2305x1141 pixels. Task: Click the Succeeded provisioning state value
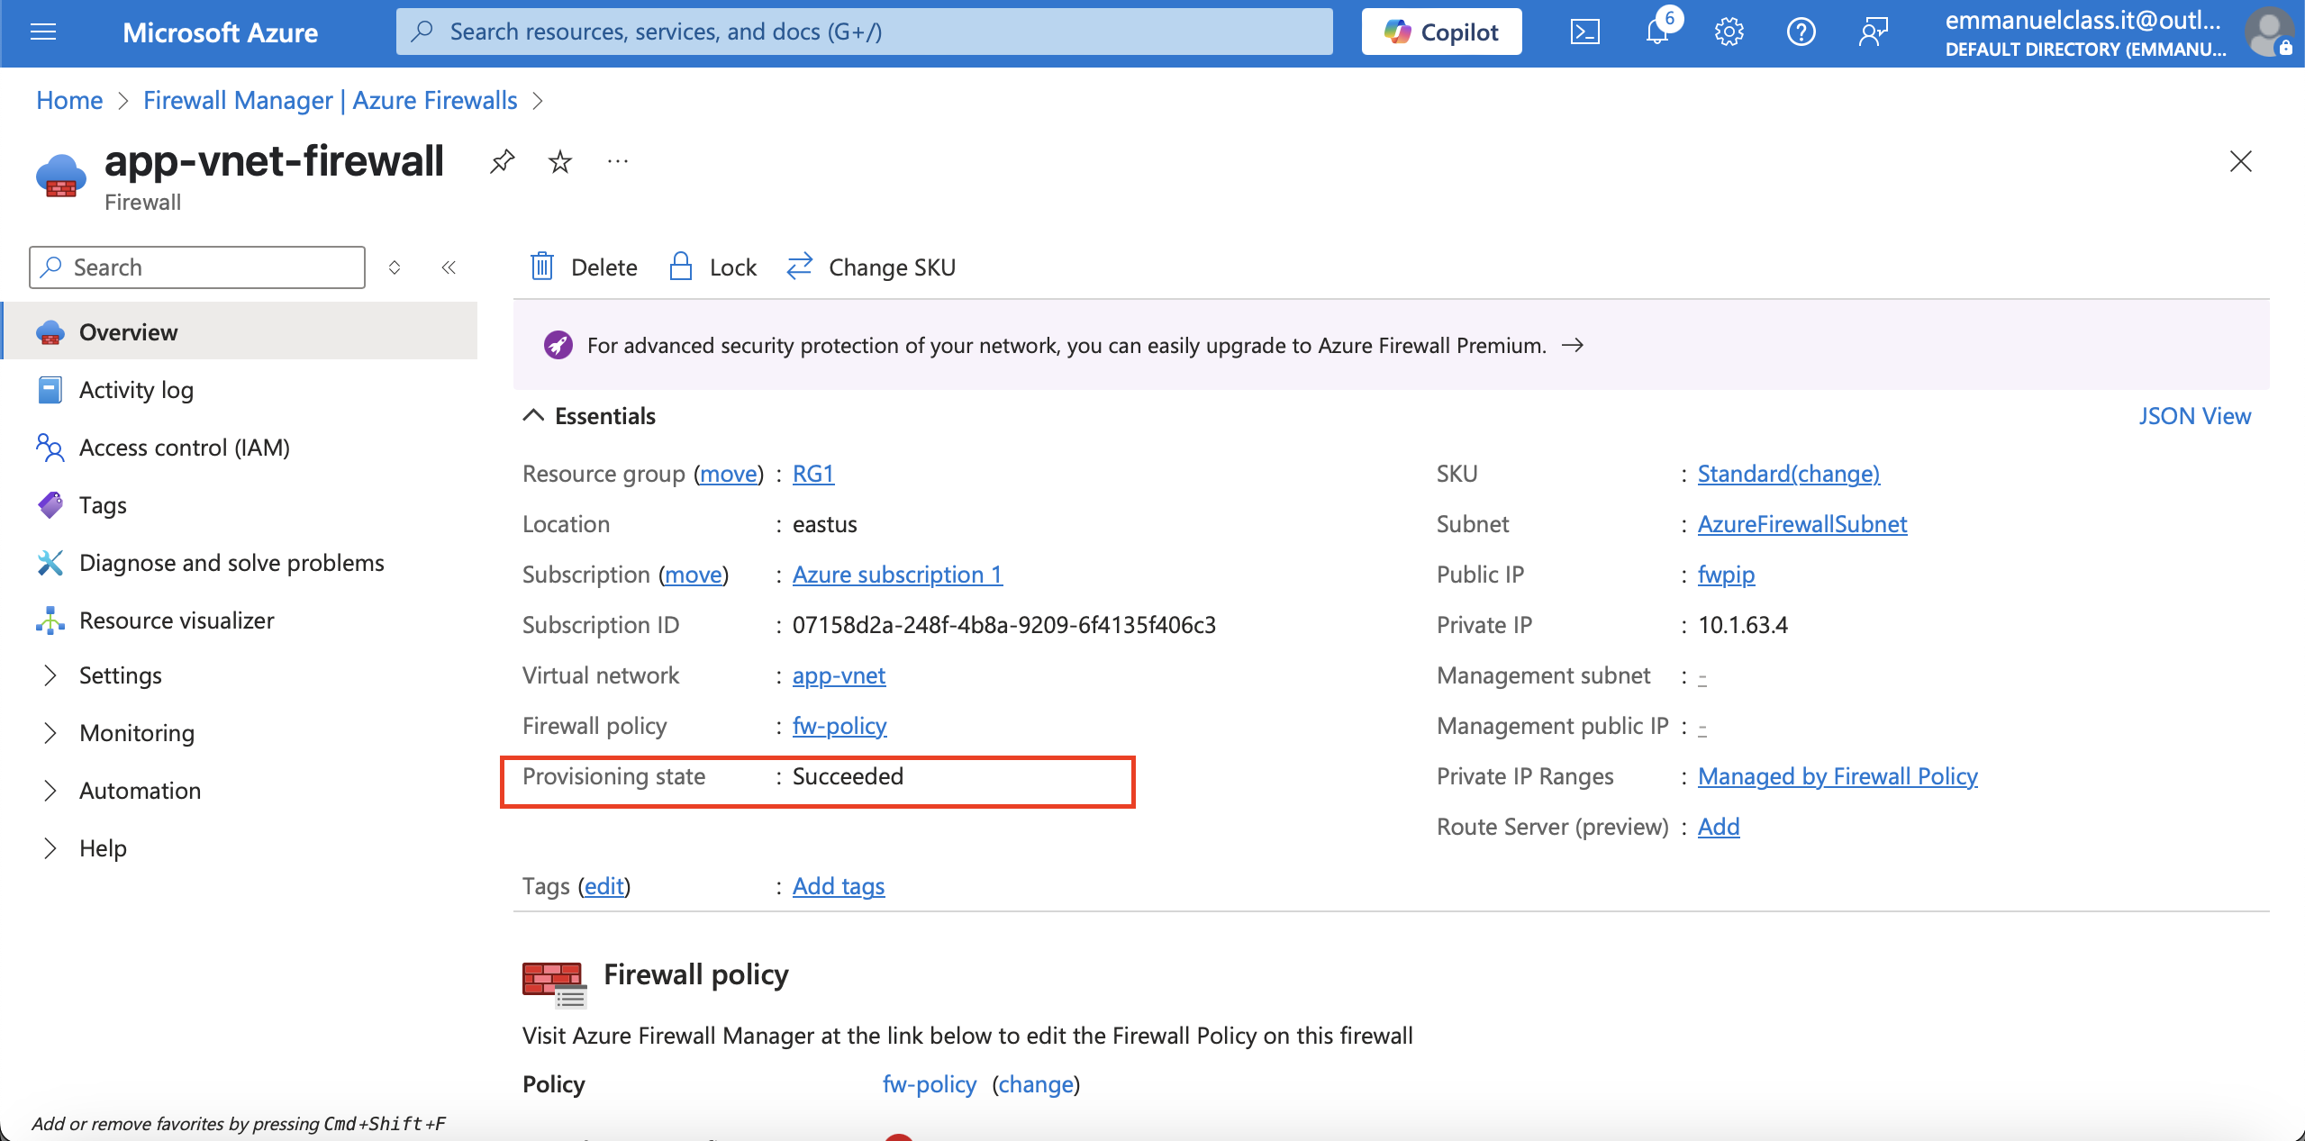tap(848, 776)
